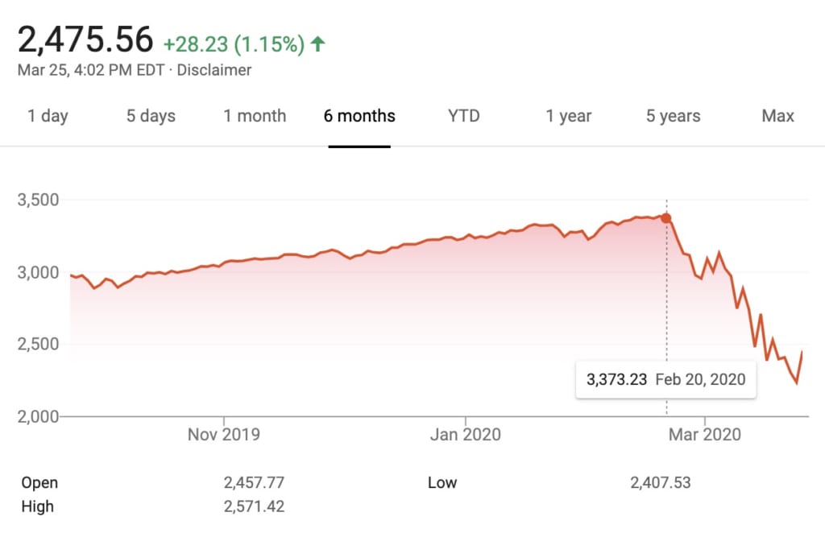Open the 1 month chart view

(x=255, y=116)
